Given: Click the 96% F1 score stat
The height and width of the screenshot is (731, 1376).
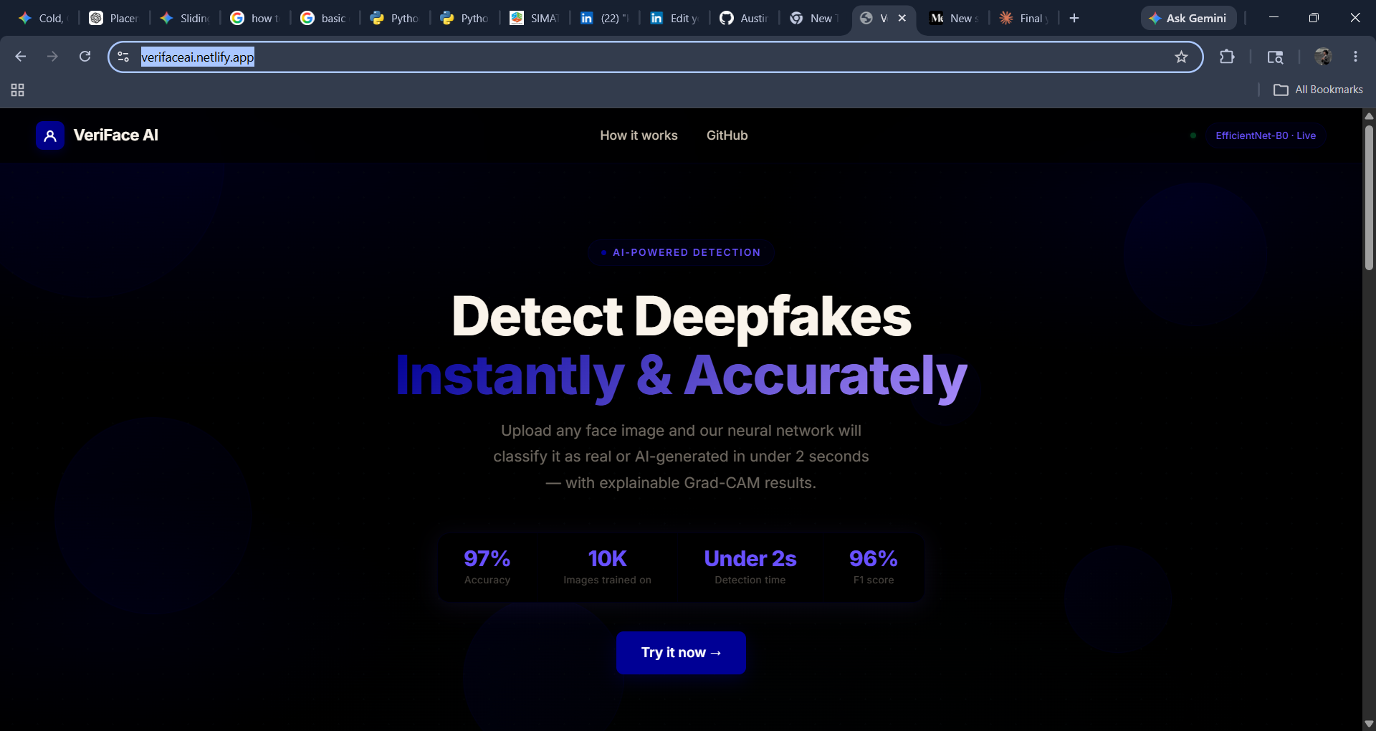Looking at the screenshot, I should 874,567.
